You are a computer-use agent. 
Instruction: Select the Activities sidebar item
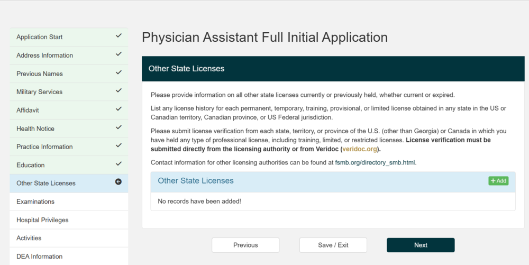pos(69,238)
